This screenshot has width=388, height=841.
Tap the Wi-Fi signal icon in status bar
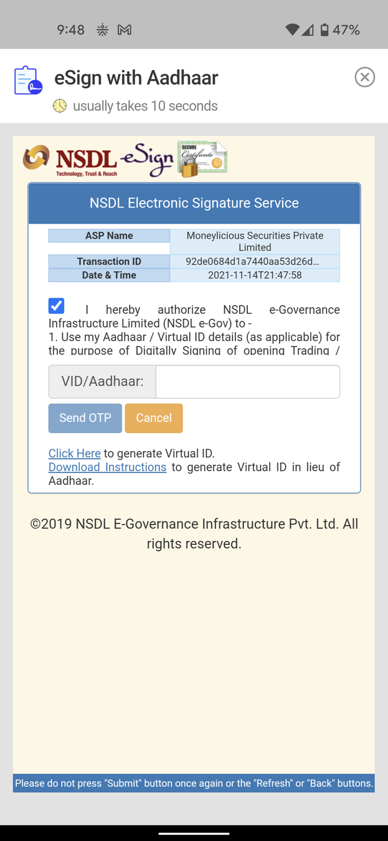point(292,30)
